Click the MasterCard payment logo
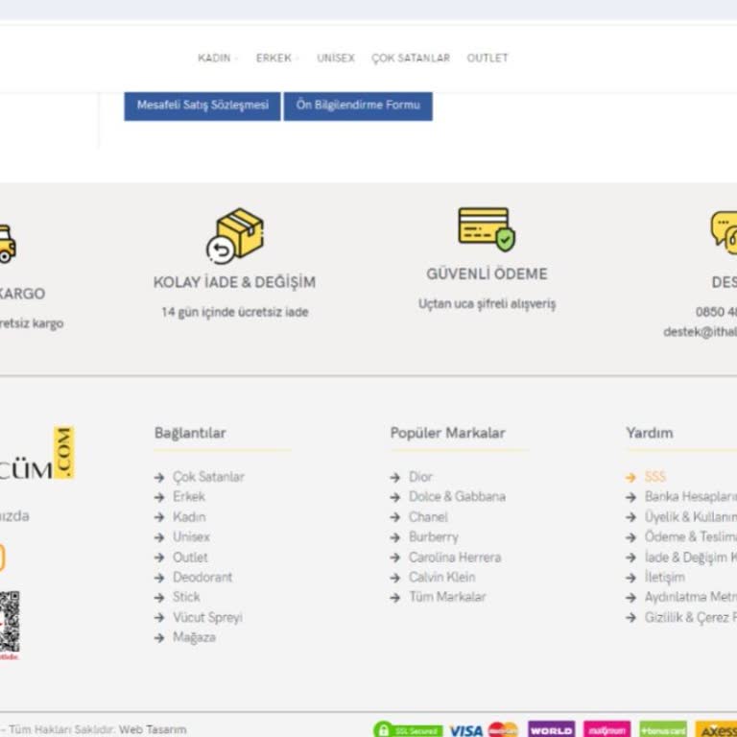The image size is (737, 737). (503, 730)
